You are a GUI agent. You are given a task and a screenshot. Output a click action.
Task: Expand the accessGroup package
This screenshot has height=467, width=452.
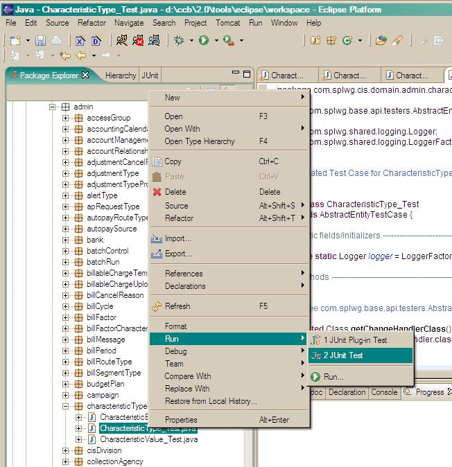(66, 118)
